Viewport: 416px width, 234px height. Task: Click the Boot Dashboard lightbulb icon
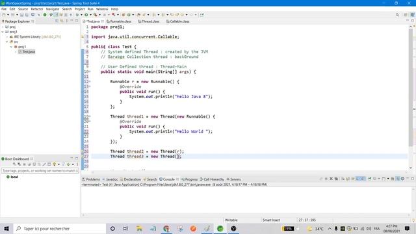pos(55,164)
